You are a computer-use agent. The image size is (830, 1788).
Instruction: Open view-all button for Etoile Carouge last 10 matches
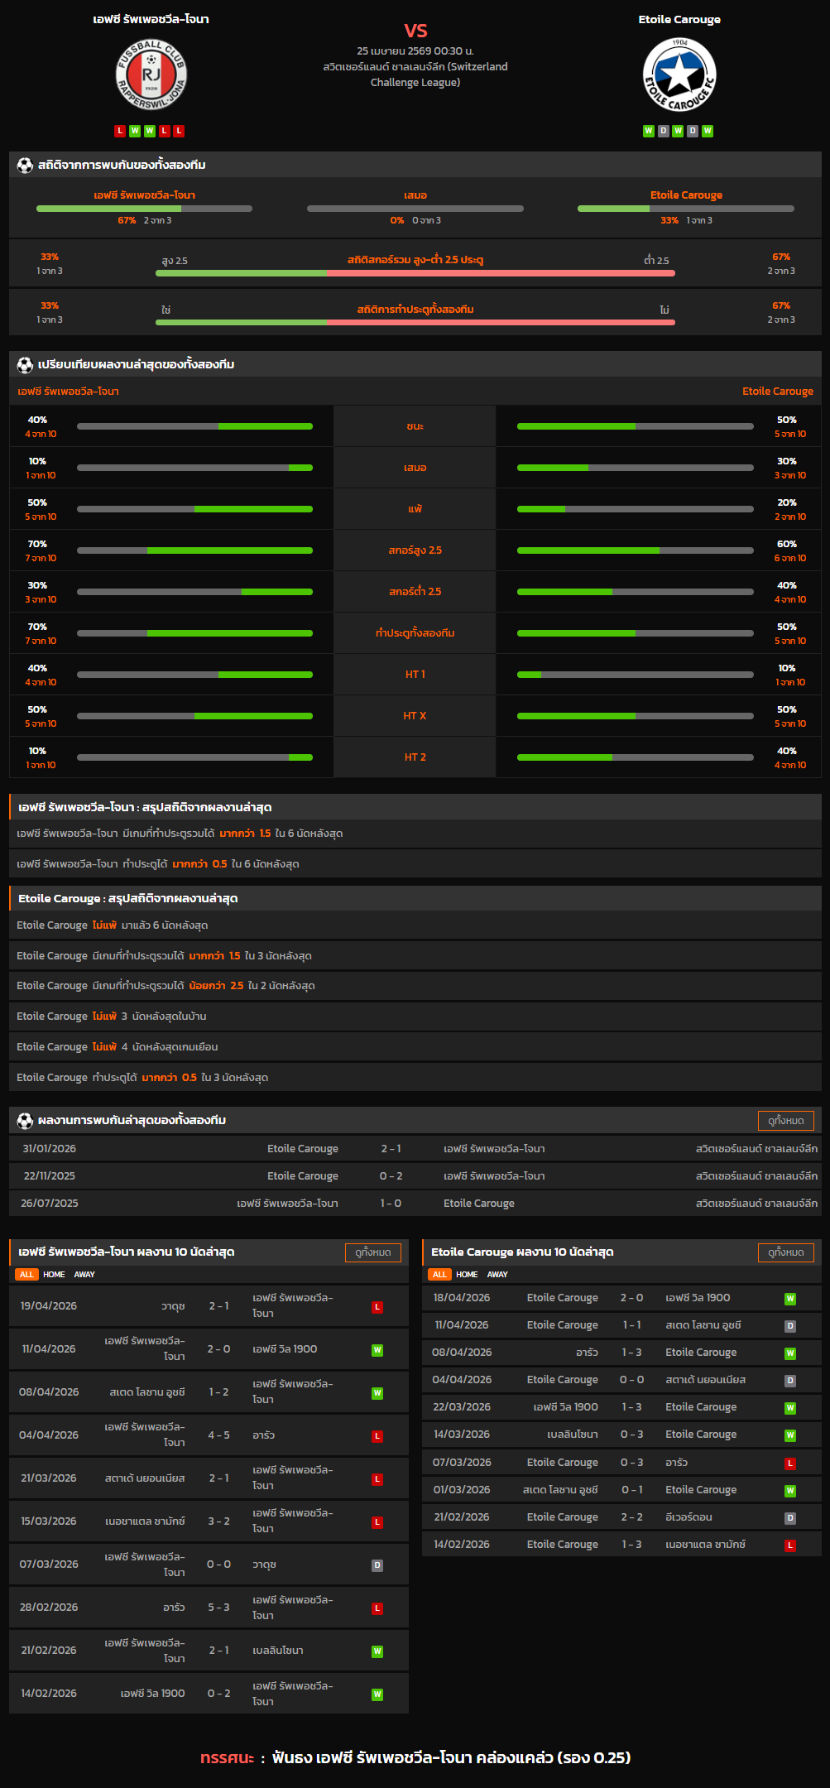tap(785, 1252)
